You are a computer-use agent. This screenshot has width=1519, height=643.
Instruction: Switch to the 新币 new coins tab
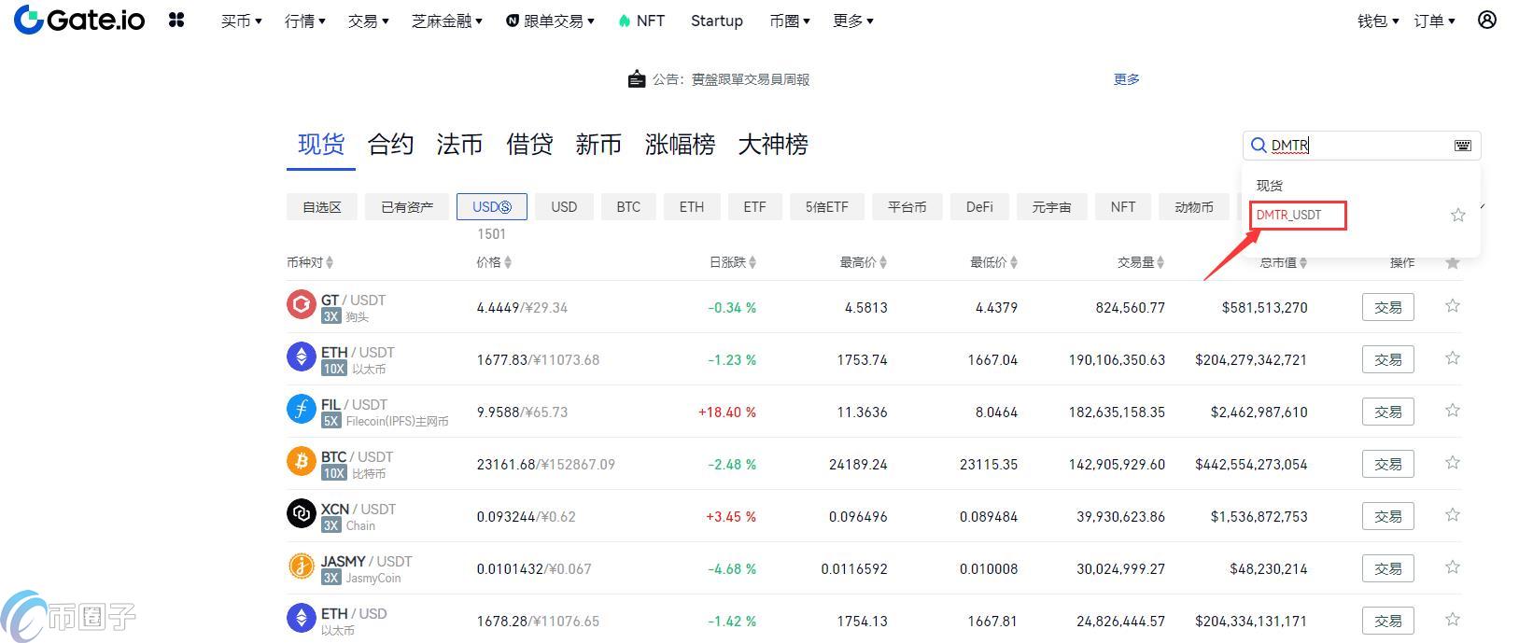(598, 145)
